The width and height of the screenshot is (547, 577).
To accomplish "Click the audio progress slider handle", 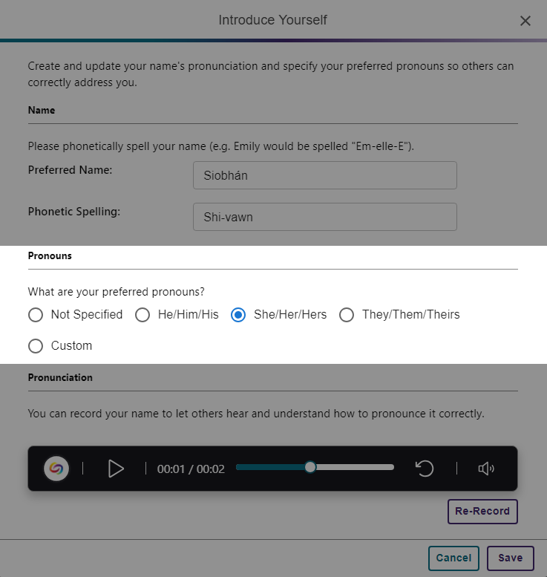I will [x=310, y=467].
